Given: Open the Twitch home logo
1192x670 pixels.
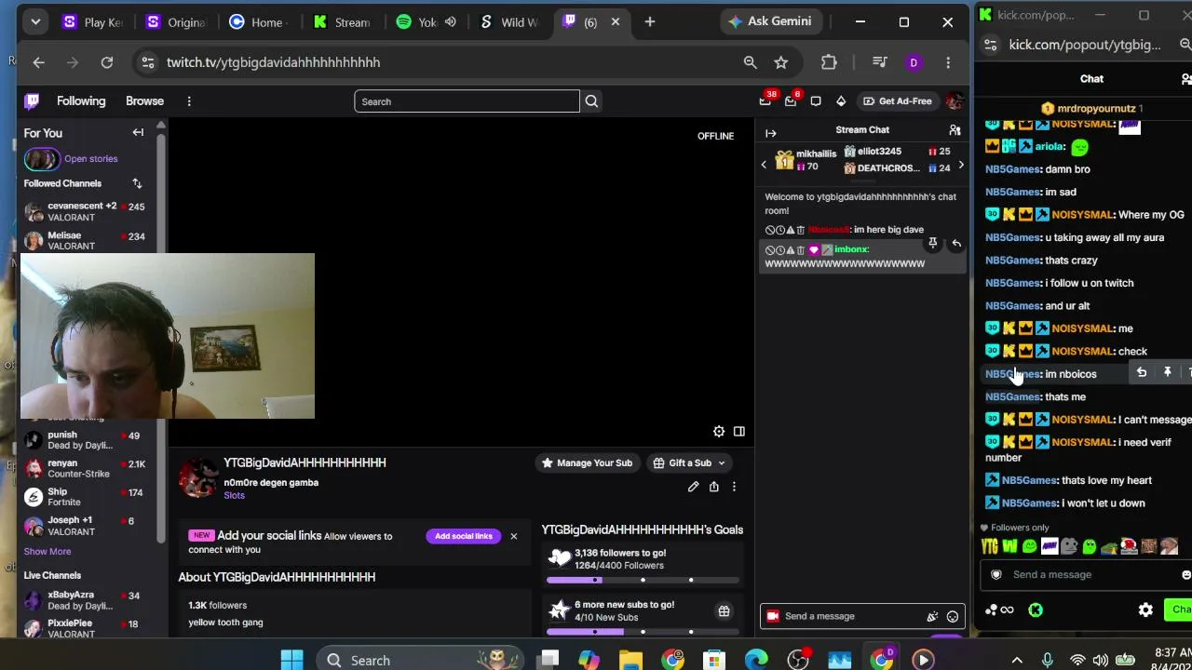Looking at the screenshot, I should click(32, 101).
